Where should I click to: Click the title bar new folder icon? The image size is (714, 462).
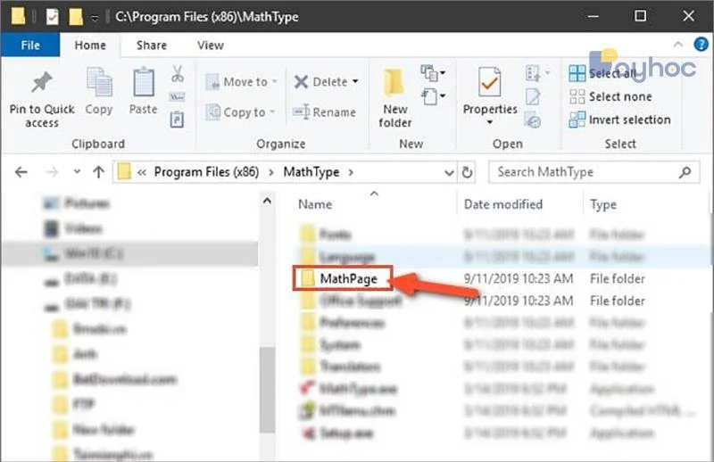tap(75, 17)
